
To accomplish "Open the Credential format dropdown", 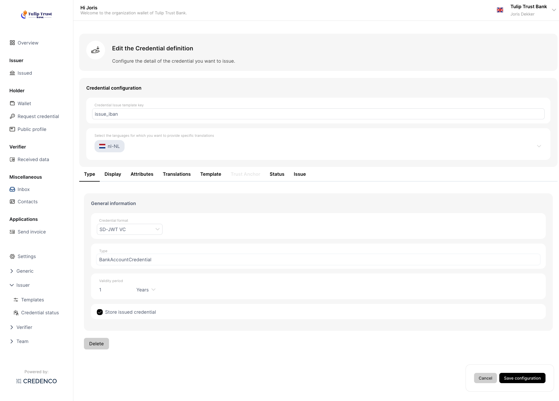I will (129, 229).
